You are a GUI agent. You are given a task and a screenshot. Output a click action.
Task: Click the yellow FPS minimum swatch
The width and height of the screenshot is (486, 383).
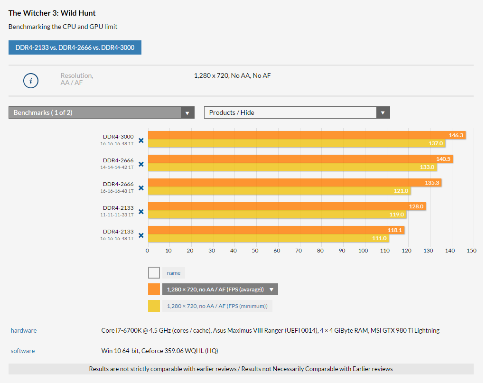click(154, 306)
